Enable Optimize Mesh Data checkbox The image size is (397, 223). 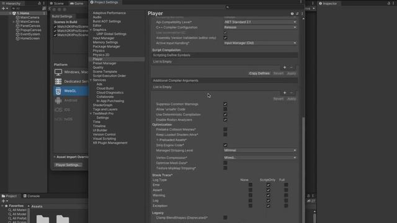coord(225,163)
